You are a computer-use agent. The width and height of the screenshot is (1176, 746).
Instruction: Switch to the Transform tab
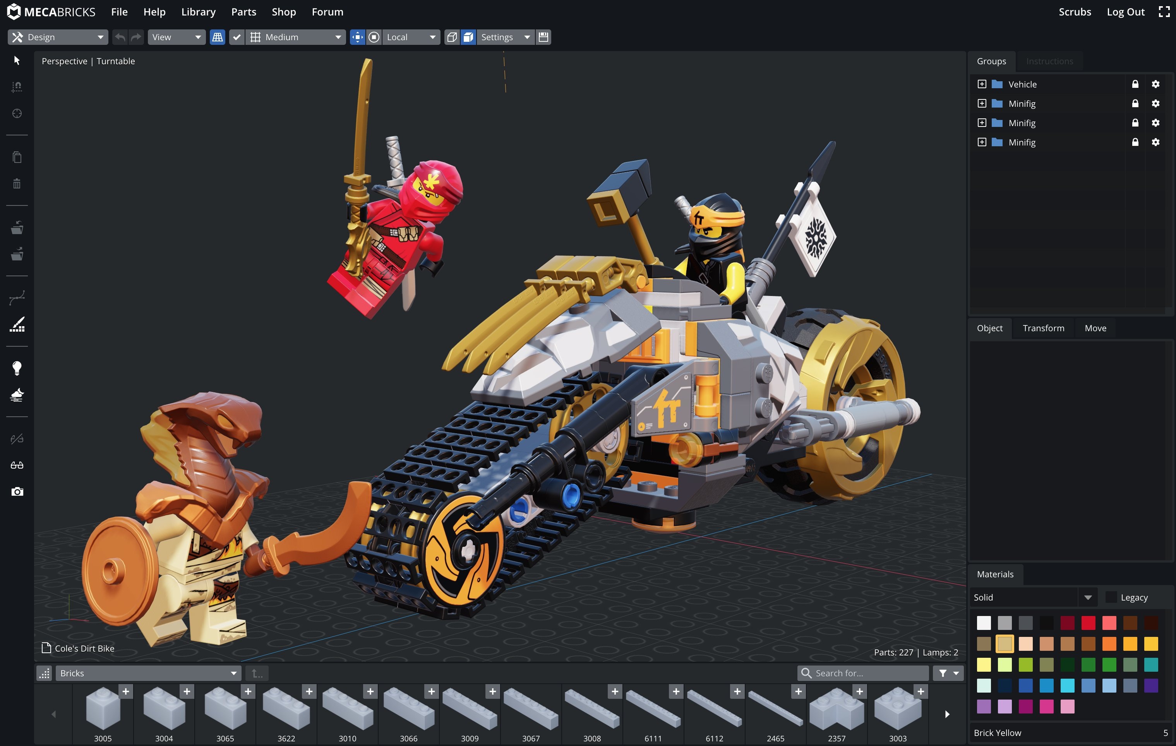click(1043, 328)
